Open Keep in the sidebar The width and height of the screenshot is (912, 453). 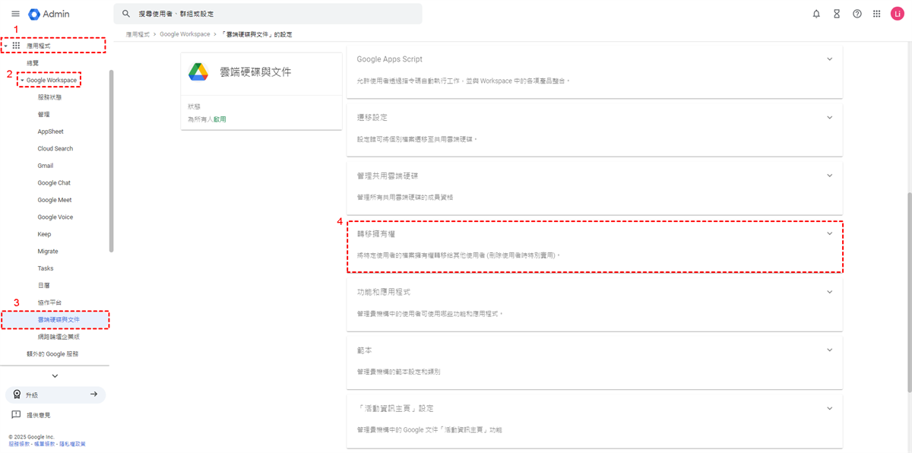pyautogui.click(x=44, y=234)
